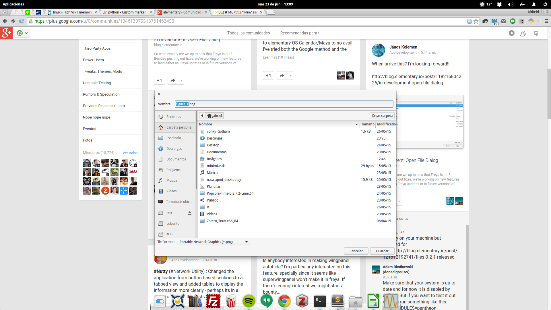The width and height of the screenshot is (551, 310).
Task: Click Introducir ubicación in the sidebar
Action: pos(176,202)
